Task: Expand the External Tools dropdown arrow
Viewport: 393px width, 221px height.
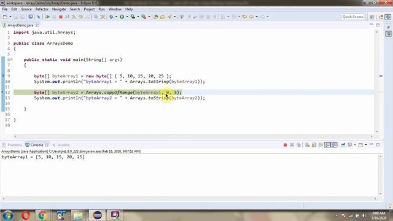Action: click(x=149, y=17)
